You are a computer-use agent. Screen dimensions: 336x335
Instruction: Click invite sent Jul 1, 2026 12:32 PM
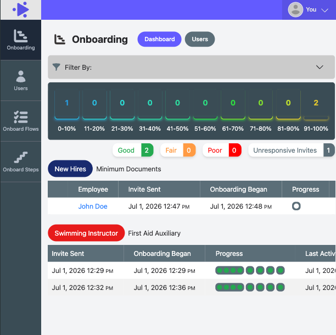(82, 287)
